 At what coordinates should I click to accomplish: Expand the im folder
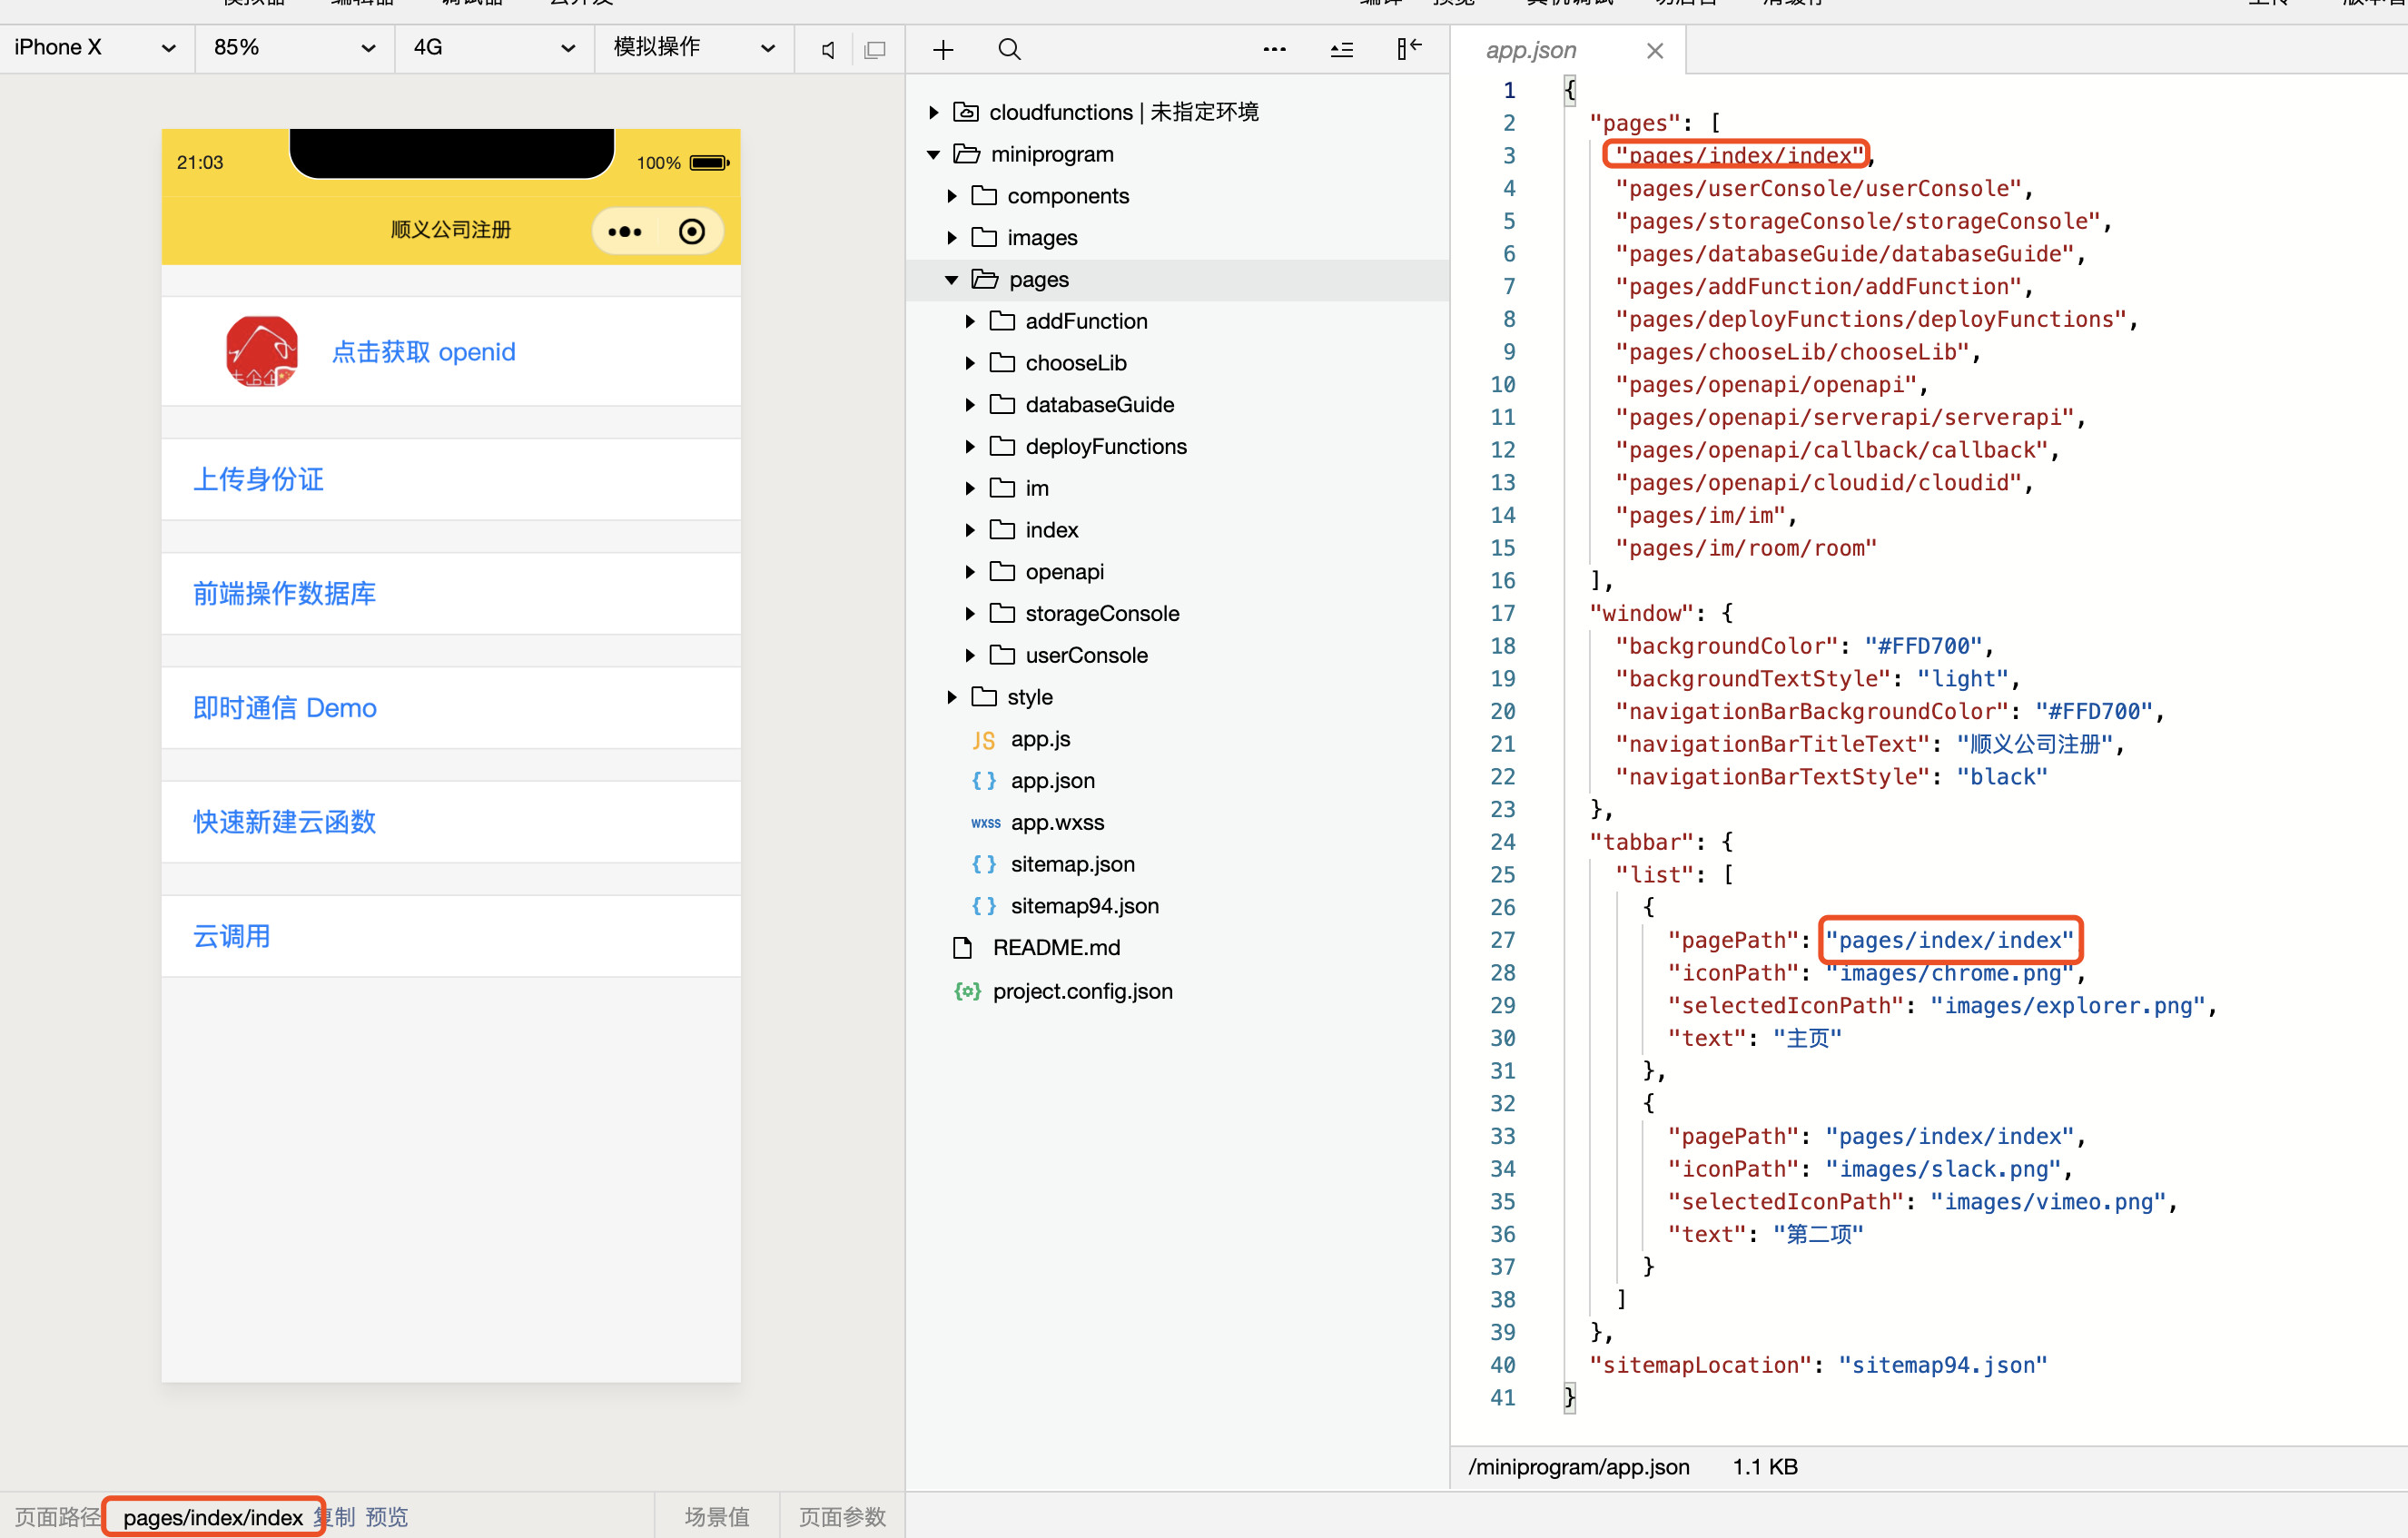(x=970, y=488)
